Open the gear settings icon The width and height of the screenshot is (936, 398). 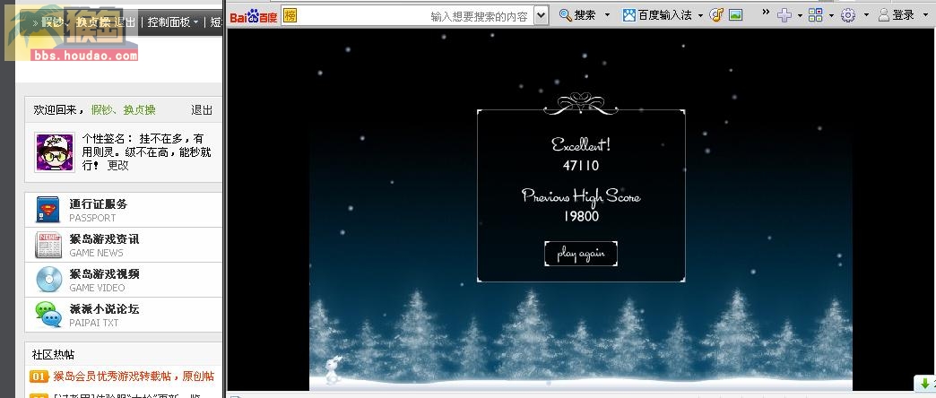847,15
